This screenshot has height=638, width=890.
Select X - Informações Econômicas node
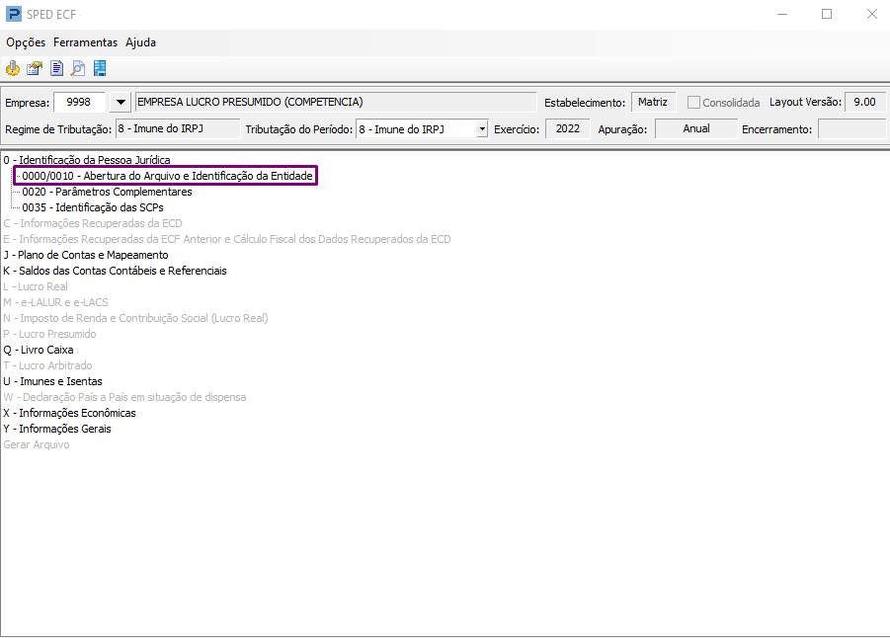[x=70, y=413]
